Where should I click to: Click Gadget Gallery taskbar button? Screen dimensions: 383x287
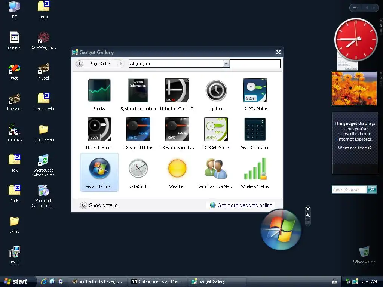(x=217, y=281)
